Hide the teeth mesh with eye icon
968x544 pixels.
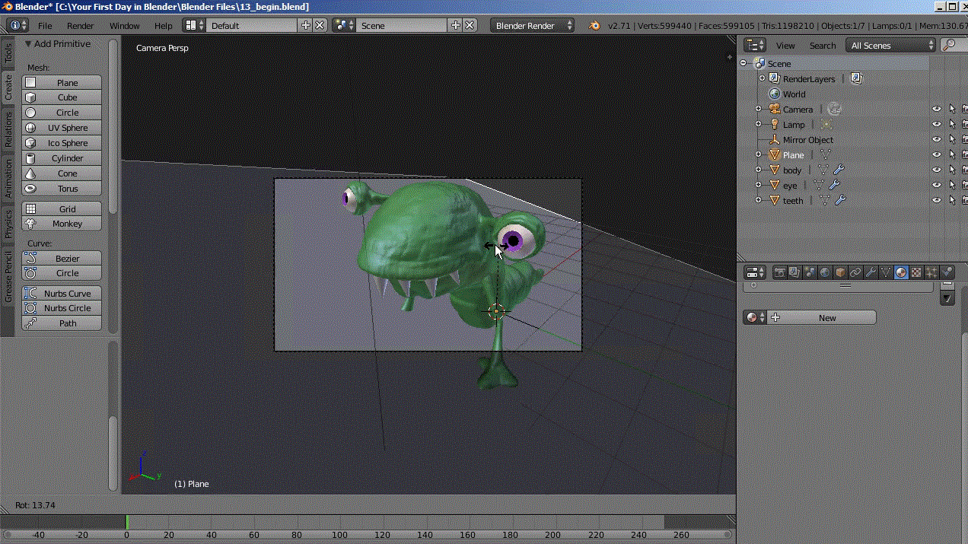[937, 200]
